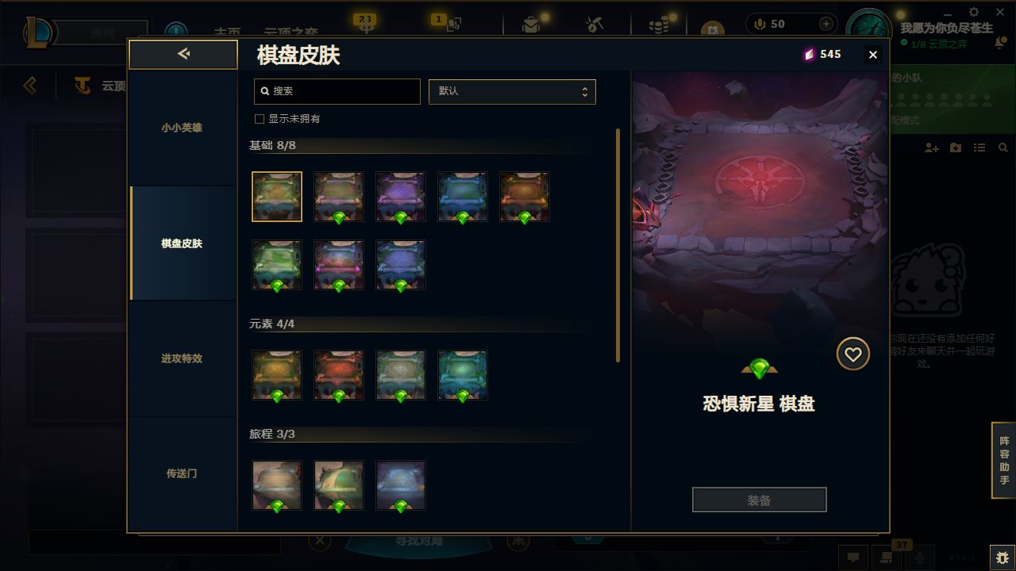Open the 传送门 tab
The height and width of the screenshot is (571, 1016).
(x=182, y=473)
